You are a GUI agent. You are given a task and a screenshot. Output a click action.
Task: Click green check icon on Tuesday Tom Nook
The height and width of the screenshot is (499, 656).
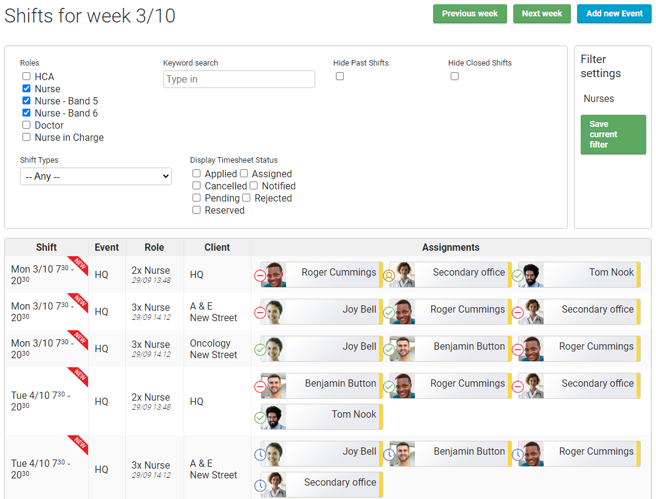pos(260,418)
